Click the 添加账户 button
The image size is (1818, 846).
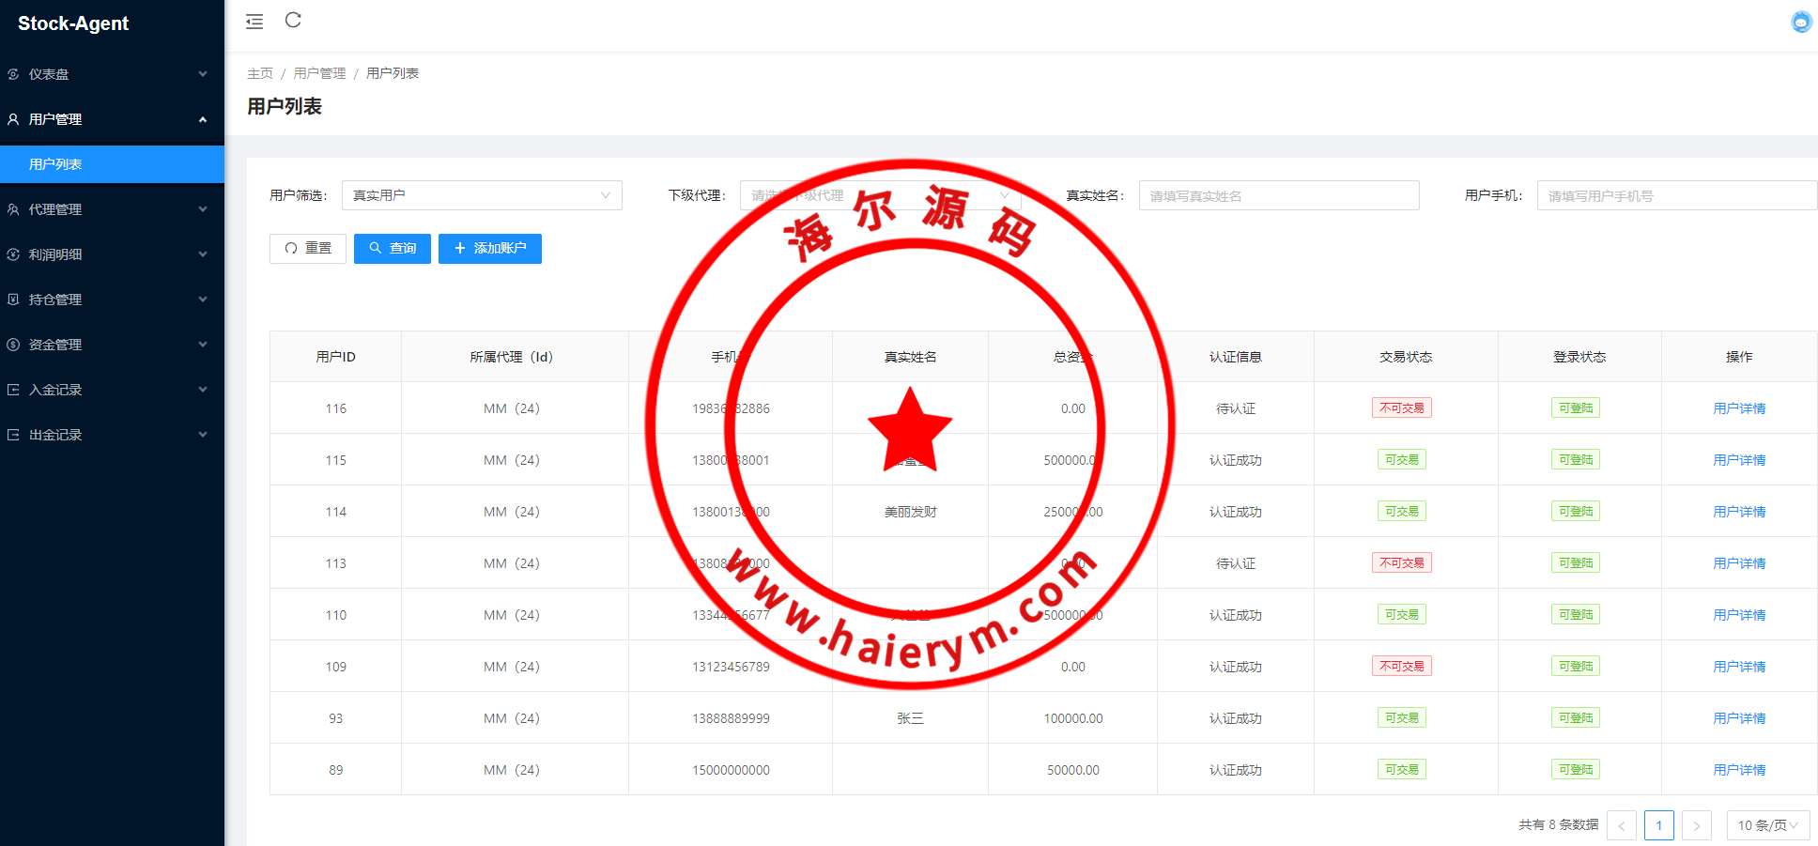click(489, 249)
